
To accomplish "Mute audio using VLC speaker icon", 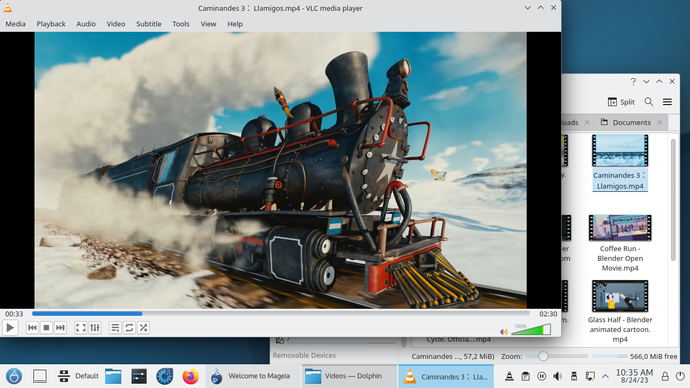I will coord(503,332).
